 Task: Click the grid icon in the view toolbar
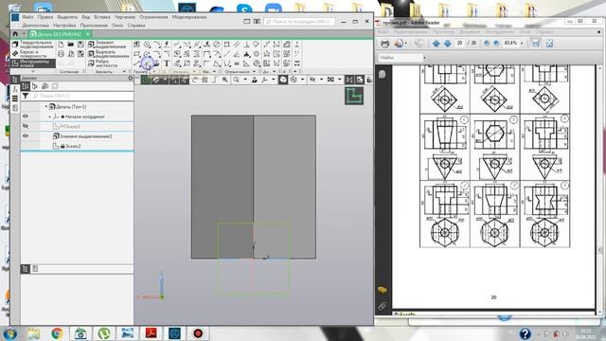tap(205, 80)
